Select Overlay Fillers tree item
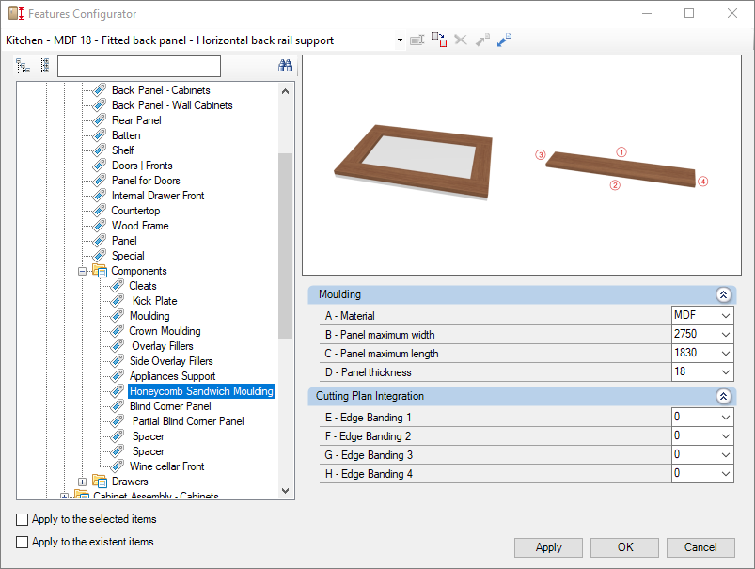This screenshot has height=569, width=755. click(x=163, y=346)
